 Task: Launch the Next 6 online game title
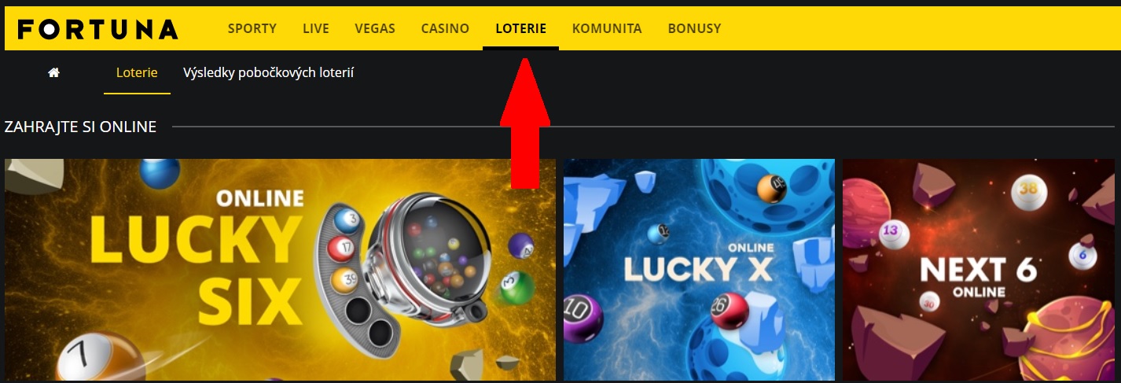point(977,275)
